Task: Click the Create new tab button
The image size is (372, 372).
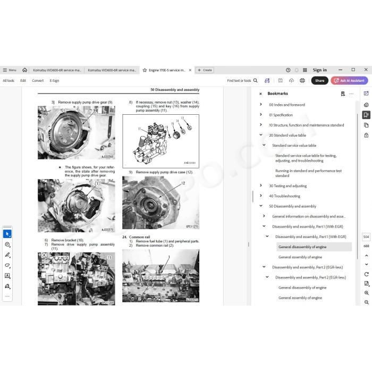Action: [x=205, y=70]
